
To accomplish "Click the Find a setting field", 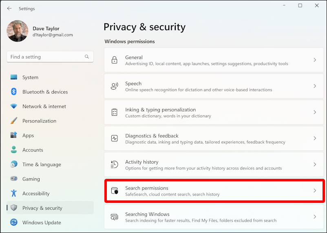I will tap(46, 57).
